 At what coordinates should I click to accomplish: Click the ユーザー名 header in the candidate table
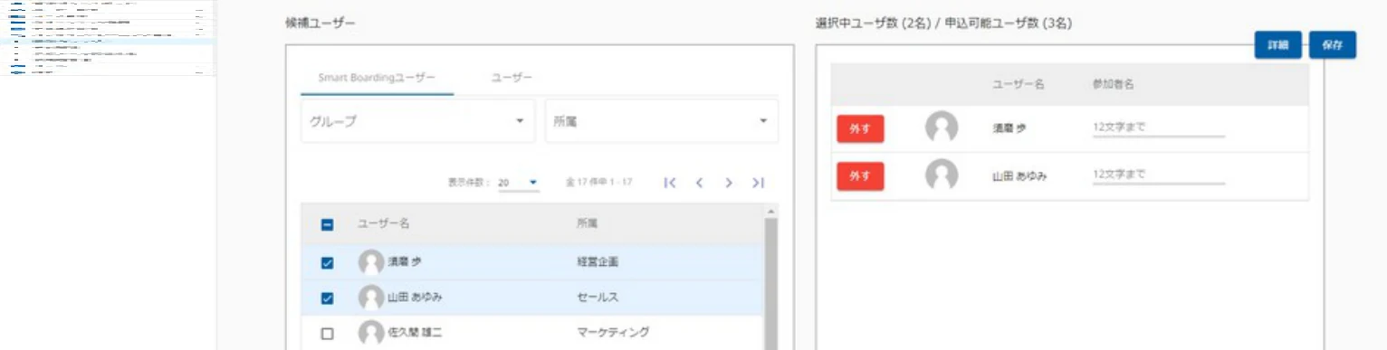pos(384,223)
